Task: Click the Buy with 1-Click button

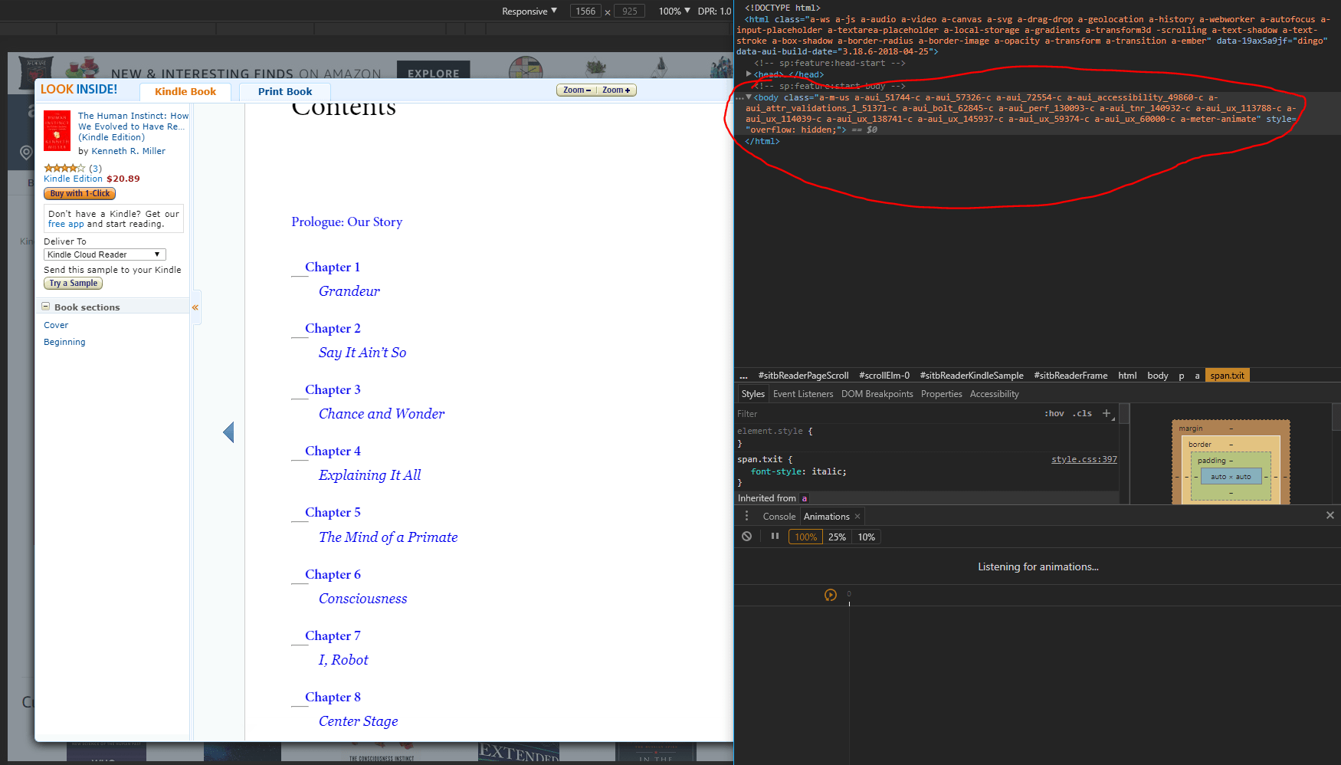Action: pyautogui.click(x=79, y=193)
